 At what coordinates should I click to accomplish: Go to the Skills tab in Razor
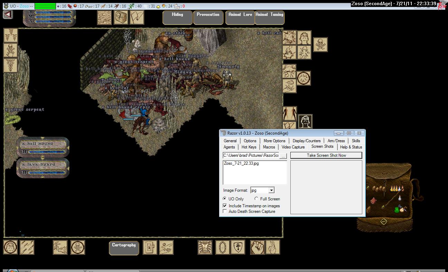356,141
